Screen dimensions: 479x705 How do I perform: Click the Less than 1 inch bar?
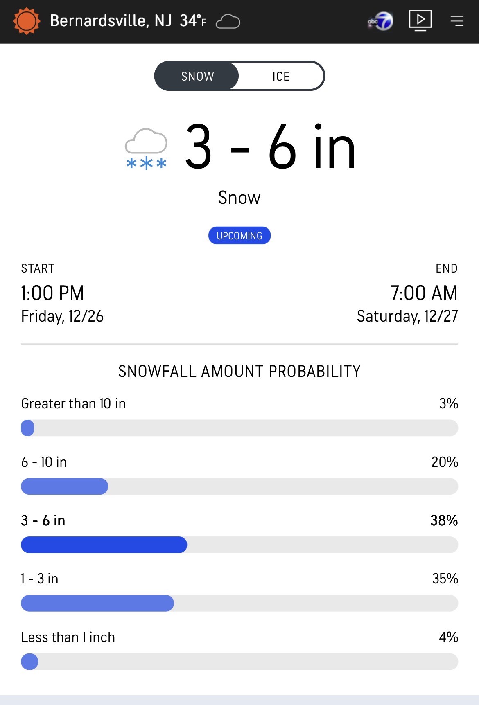[x=239, y=662]
